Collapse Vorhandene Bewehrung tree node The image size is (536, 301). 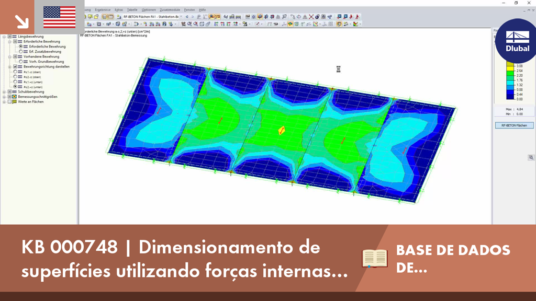pos(9,56)
